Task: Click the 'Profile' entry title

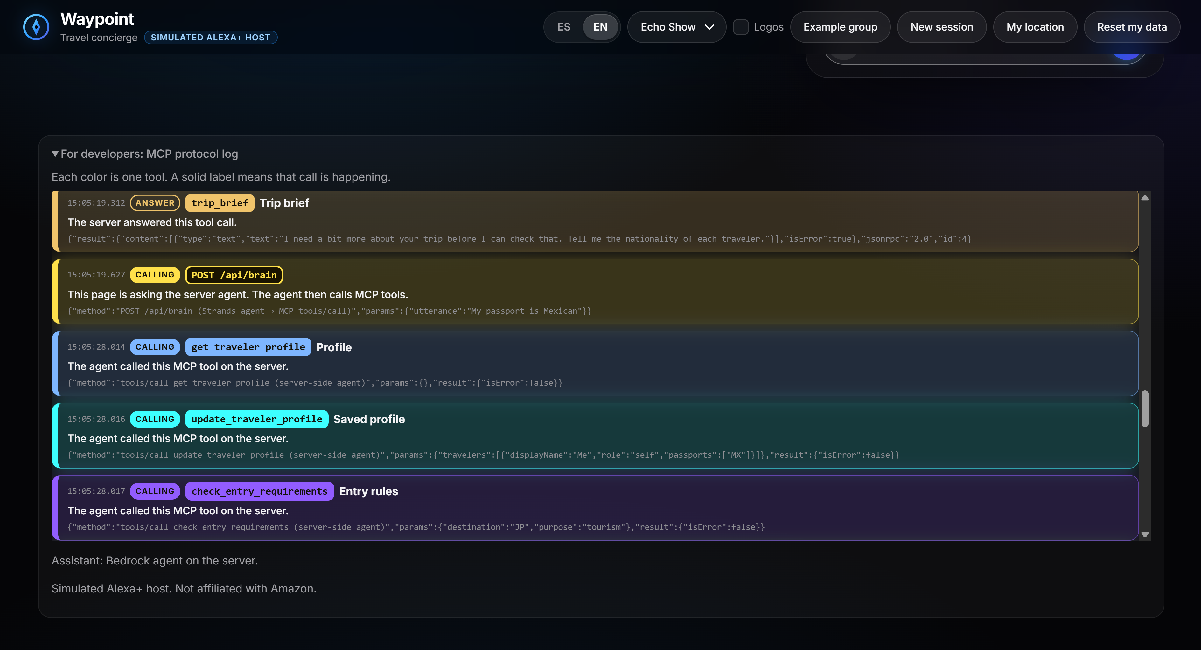Action: pyautogui.click(x=334, y=347)
